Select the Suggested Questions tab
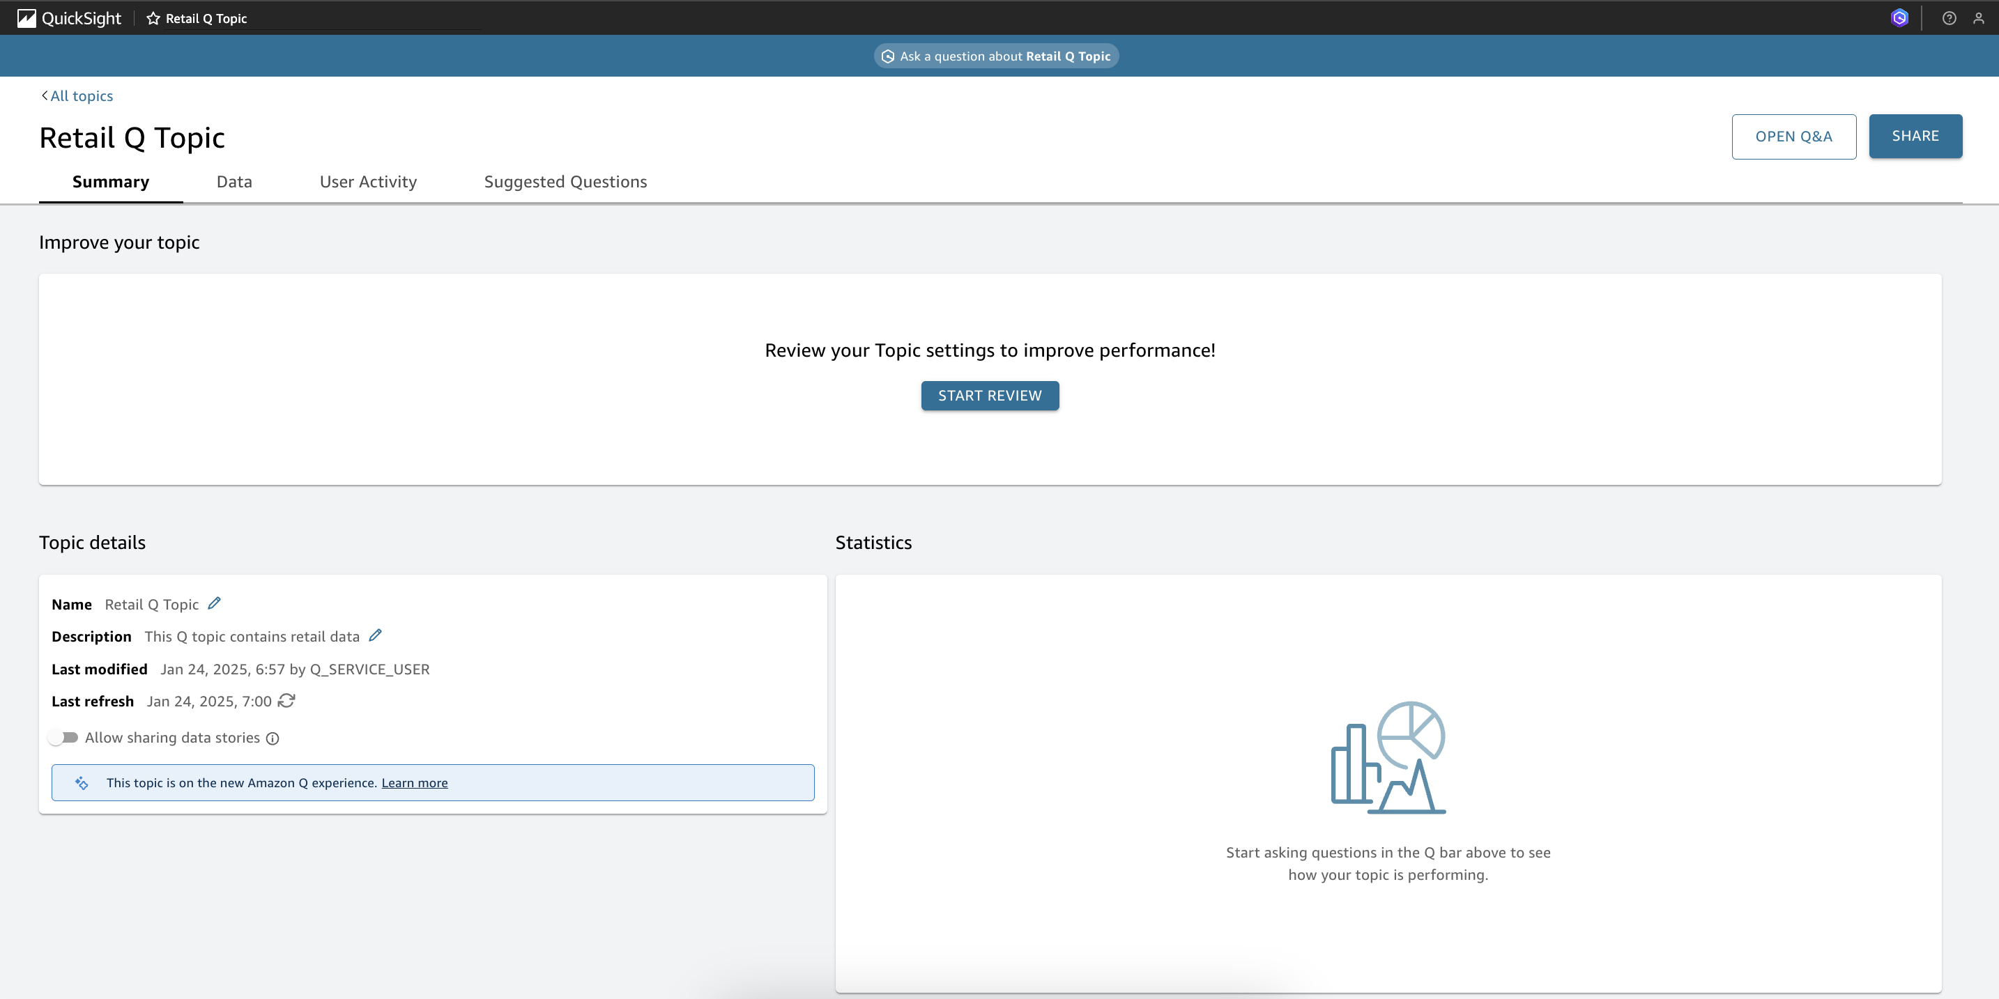Viewport: 1999px width, 999px height. (565, 182)
